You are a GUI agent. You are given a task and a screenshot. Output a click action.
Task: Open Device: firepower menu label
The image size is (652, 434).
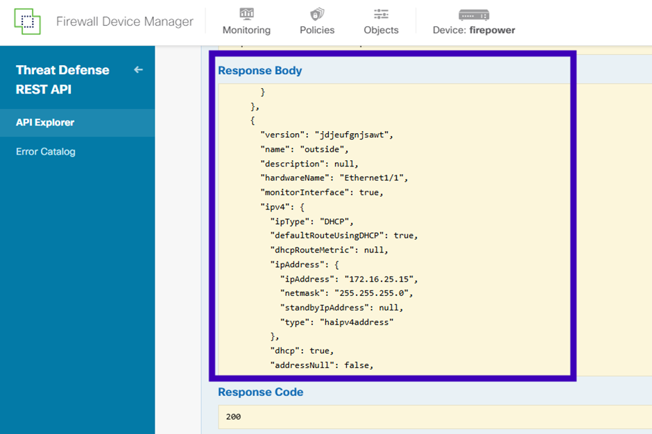474,30
